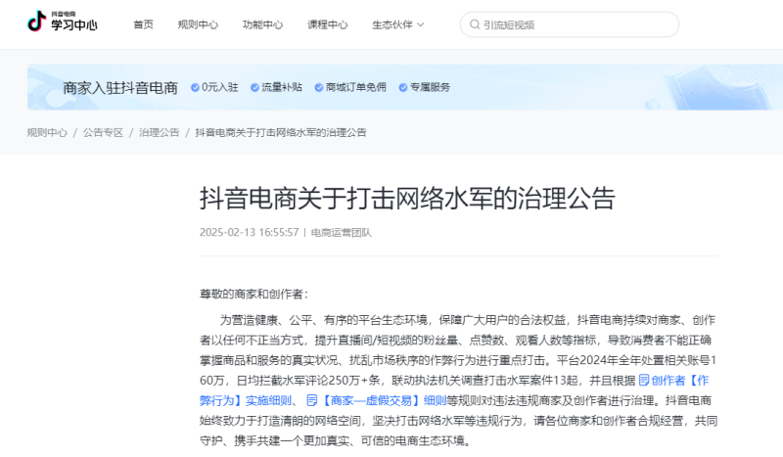Screen dimensions: 783x457
Task: Click the document icon before 商家—虚假交易 link
Action: [311, 400]
